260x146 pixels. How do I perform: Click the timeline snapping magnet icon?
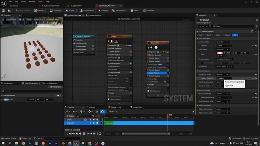[x=102, y=112]
